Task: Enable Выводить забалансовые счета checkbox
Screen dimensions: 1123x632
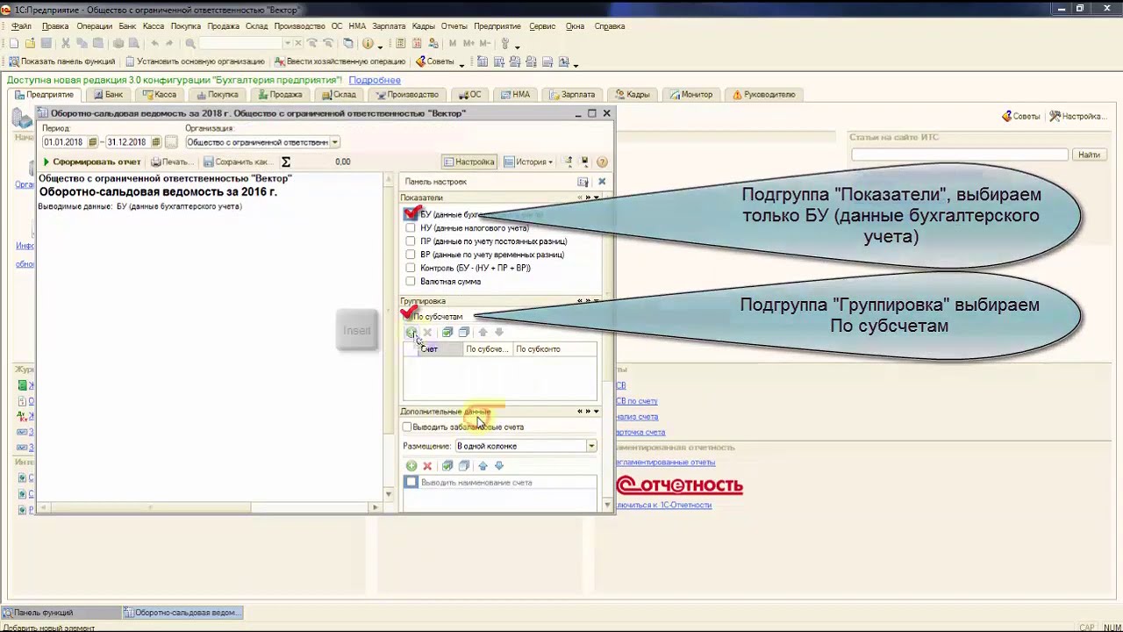Action: point(407,427)
